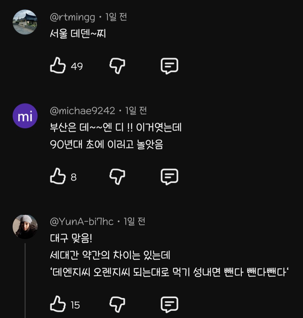The height and width of the screenshot is (318, 303).
Task: Open @michae9242 channel via username
Action: [x=82, y=111]
